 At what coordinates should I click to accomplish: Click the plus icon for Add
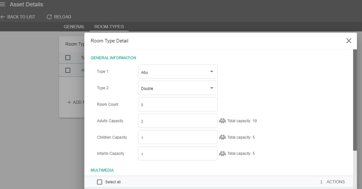(x=69, y=102)
